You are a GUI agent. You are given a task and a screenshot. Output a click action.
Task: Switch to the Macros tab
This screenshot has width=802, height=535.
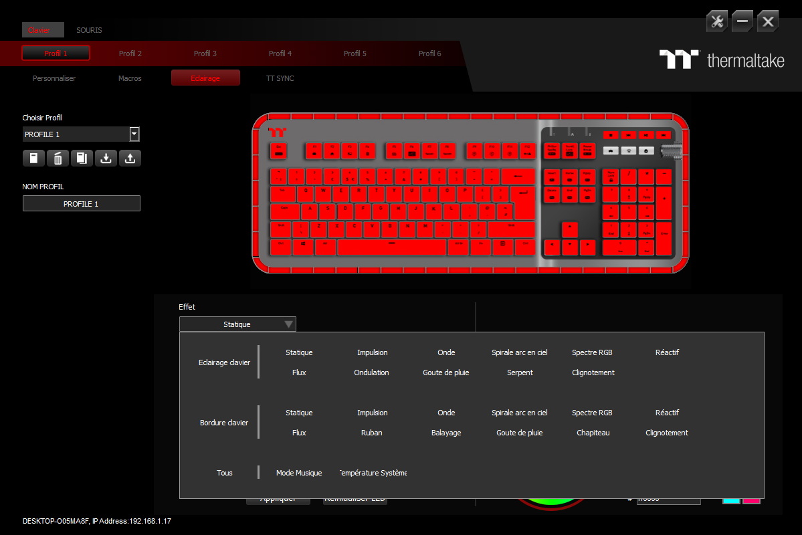pyautogui.click(x=129, y=78)
